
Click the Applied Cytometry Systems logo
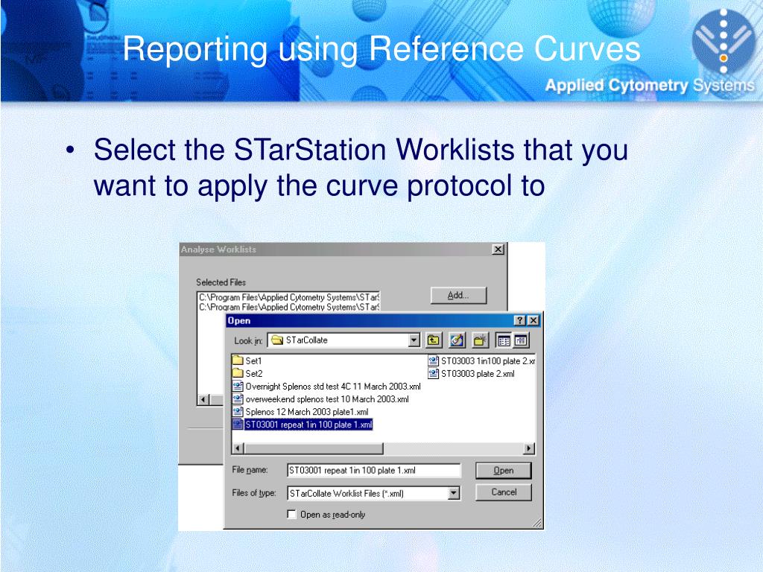724,42
